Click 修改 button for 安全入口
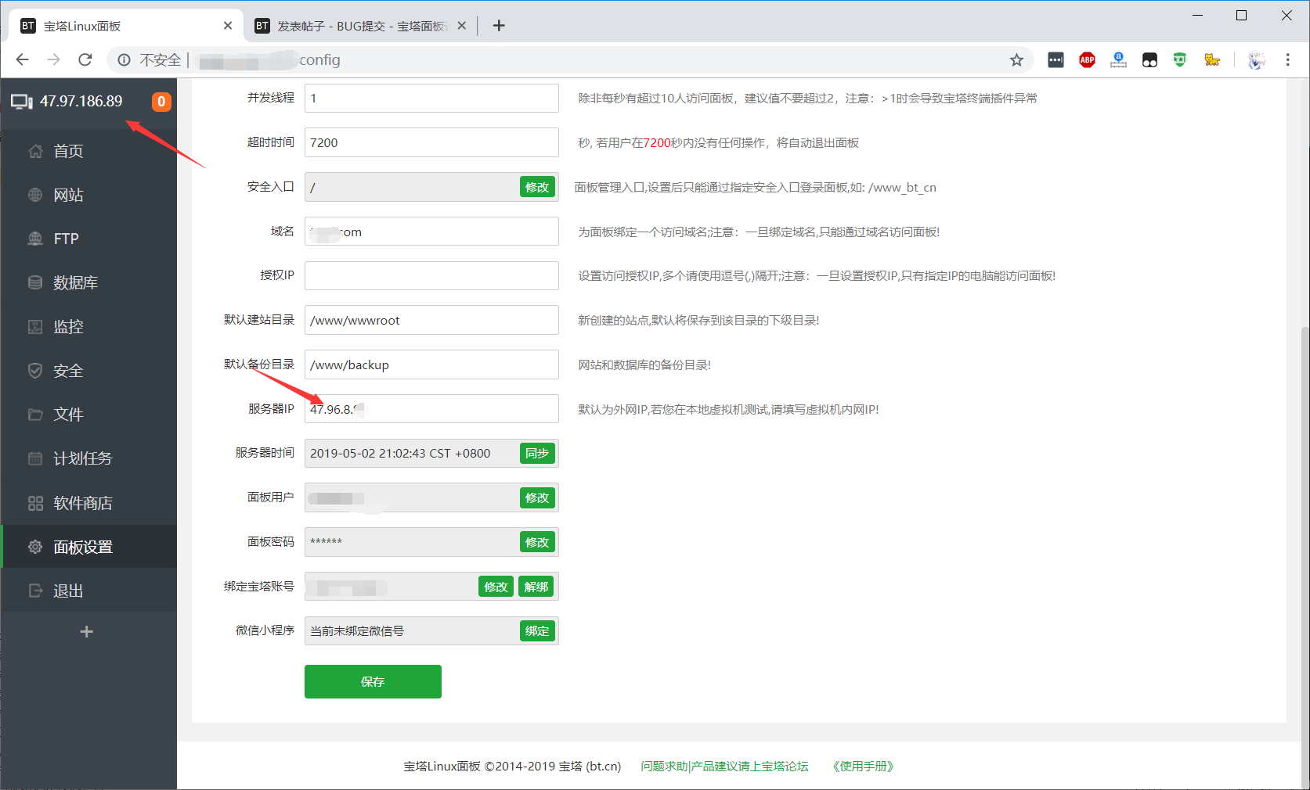 pos(537,187)
